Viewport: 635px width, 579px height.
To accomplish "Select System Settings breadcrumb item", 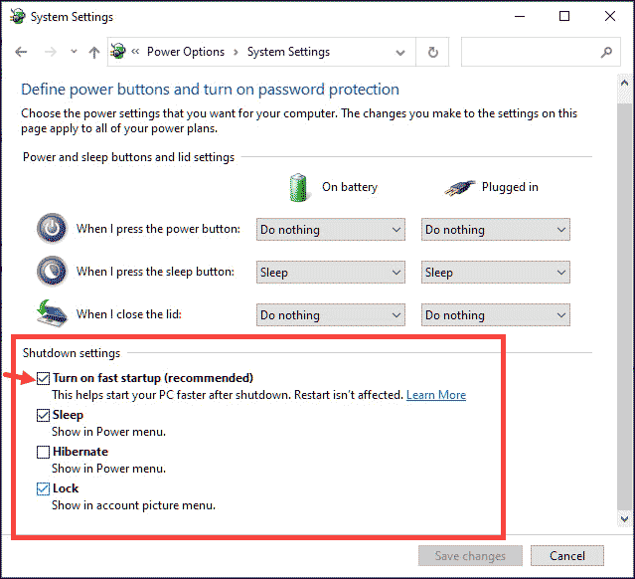I will tap(288, 52).
